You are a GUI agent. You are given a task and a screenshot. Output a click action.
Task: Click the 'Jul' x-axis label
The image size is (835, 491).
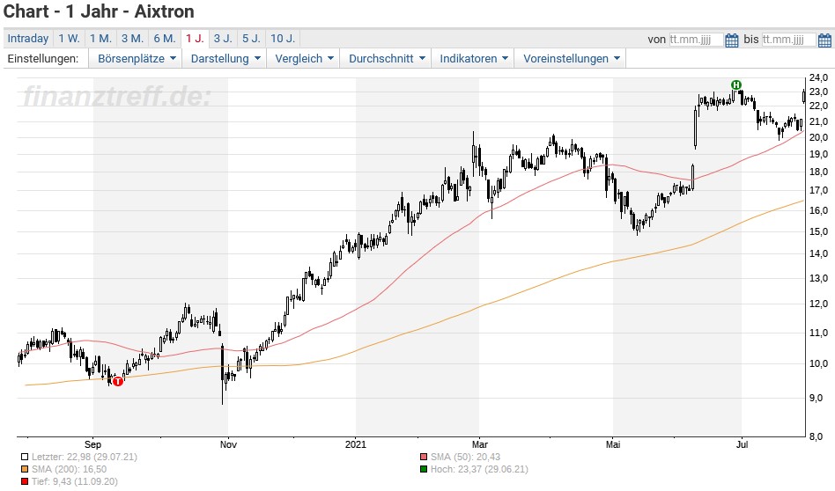click(742, 444)
